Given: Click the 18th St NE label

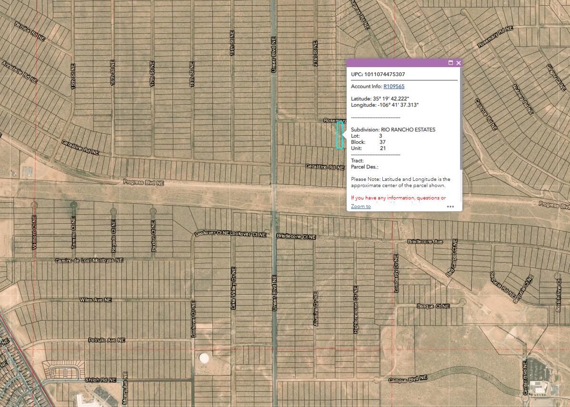Looking at the screenshot, I should point(192,74).
